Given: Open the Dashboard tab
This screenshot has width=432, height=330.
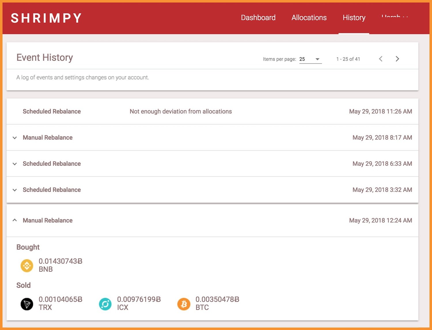Looking at the screenshot, I should pyautogui.click(x=258, y=18).
